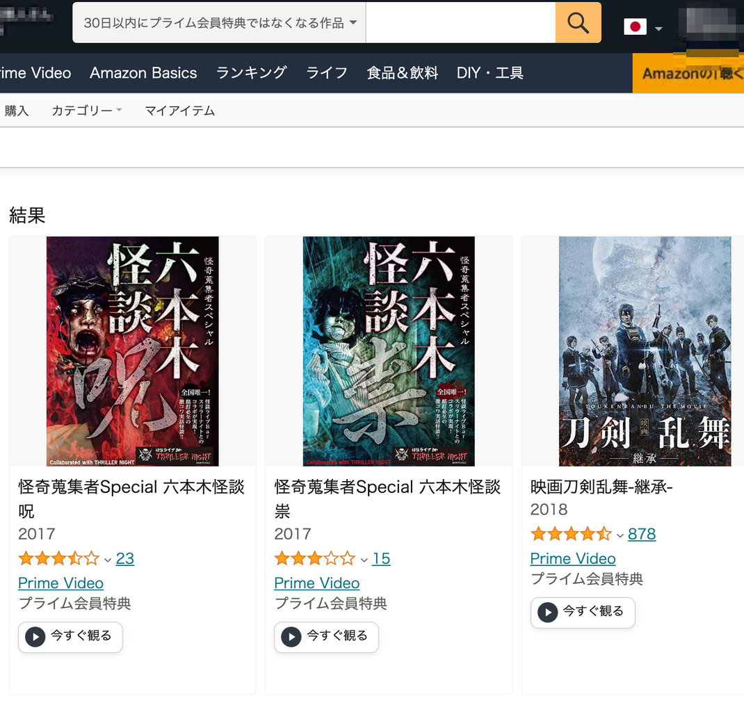Open title 映画刀剣乱舞-継承-
Screen dimensions: 744x712
point(601,487)
